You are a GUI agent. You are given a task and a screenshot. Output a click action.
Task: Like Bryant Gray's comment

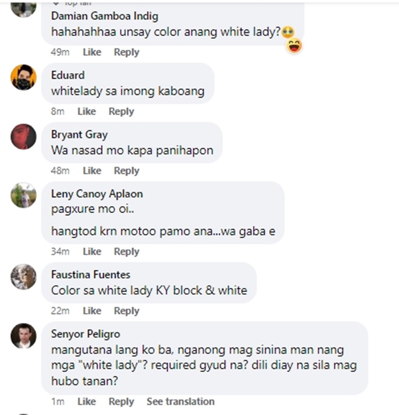point(92,171)
